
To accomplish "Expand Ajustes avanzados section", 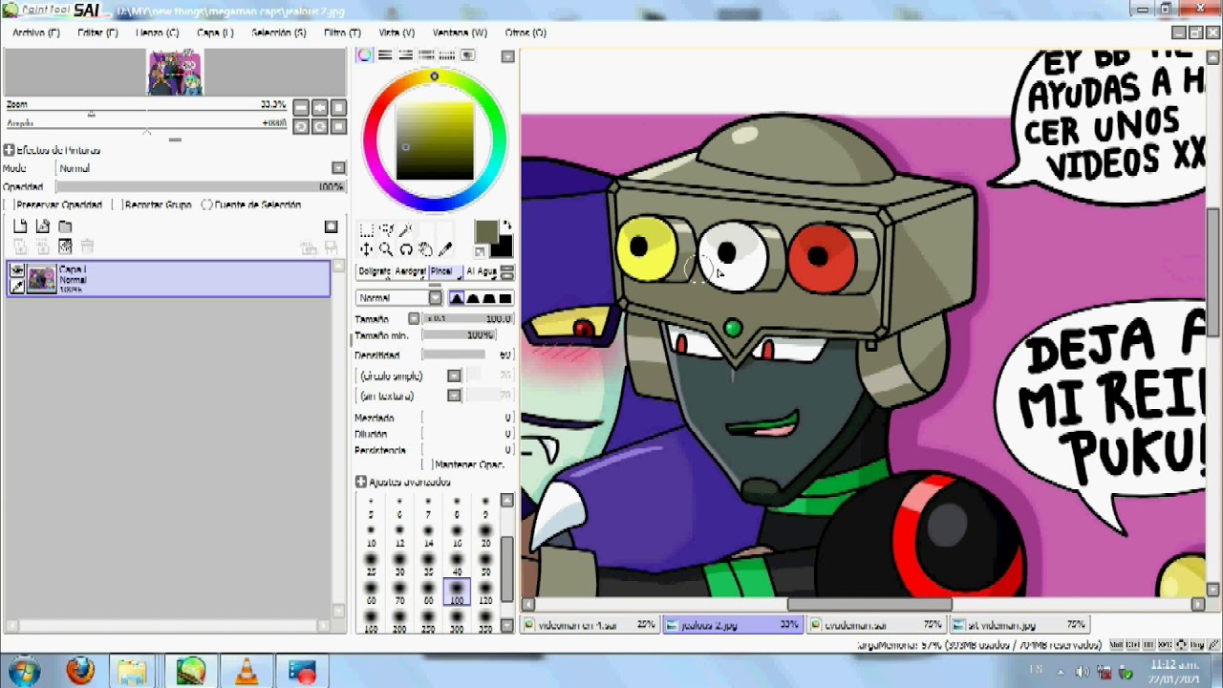I will (361, 482).
